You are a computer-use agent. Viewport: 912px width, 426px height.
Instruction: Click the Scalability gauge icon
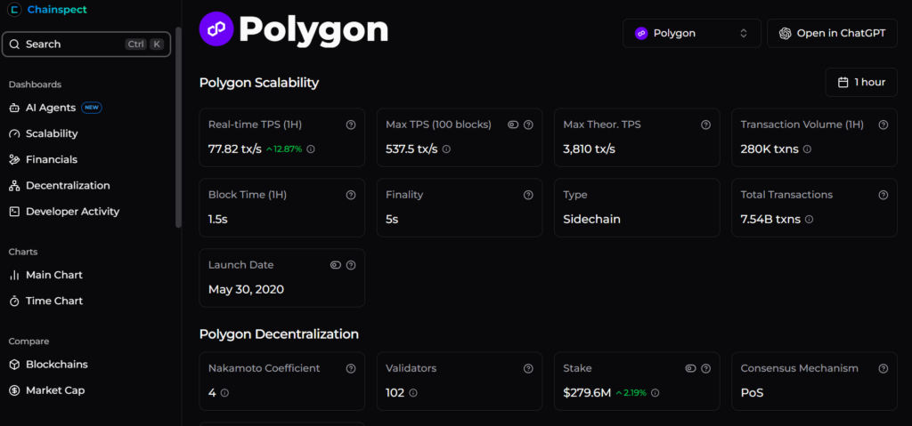click(14, 133)
